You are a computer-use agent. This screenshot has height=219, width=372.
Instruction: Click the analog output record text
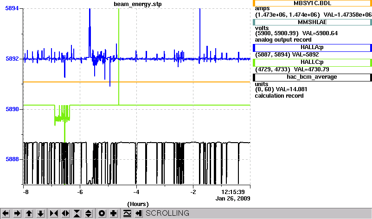(x=283, y=40)
